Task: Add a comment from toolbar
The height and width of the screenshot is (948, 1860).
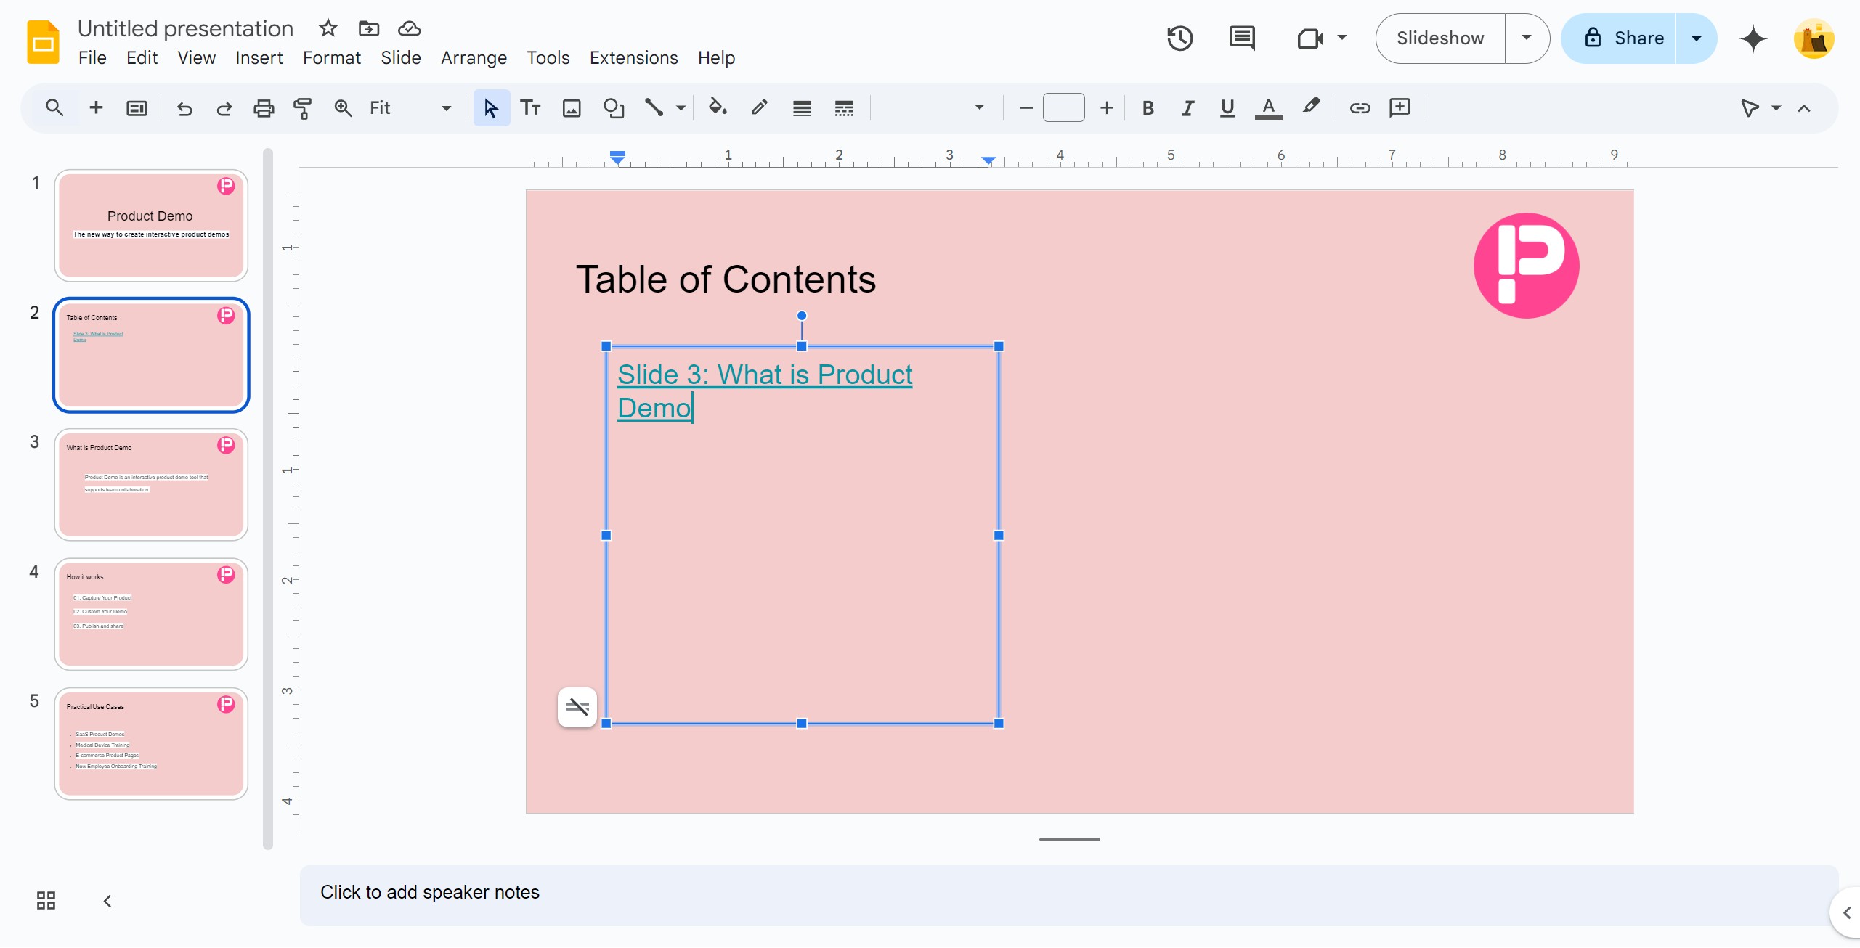Action: (x=1400, y=108)
